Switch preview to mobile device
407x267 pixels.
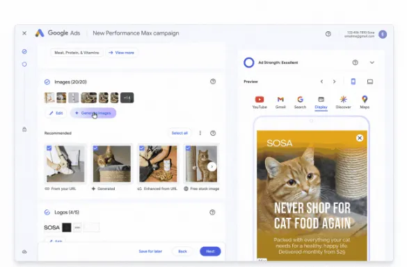click(353, 82)
